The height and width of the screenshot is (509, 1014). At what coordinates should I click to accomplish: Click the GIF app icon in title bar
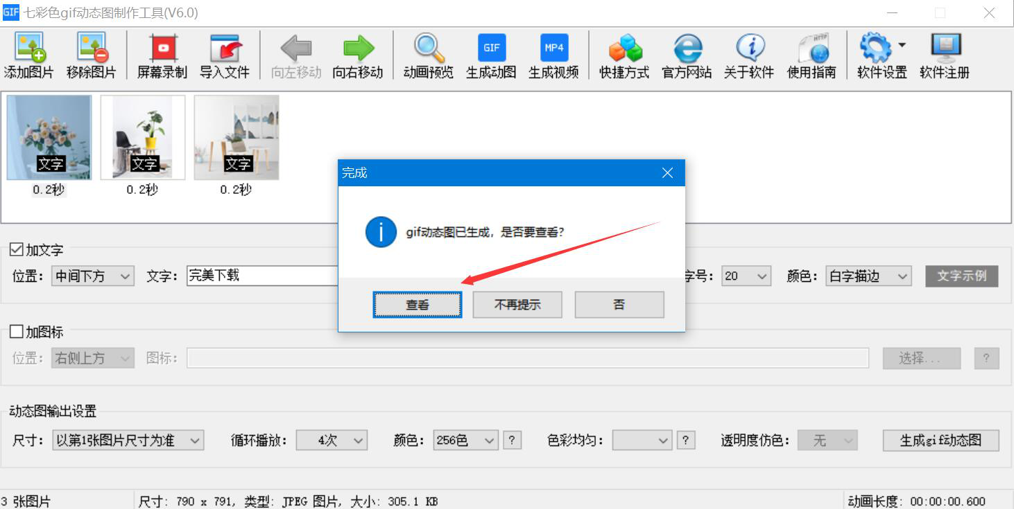(10, 12)
